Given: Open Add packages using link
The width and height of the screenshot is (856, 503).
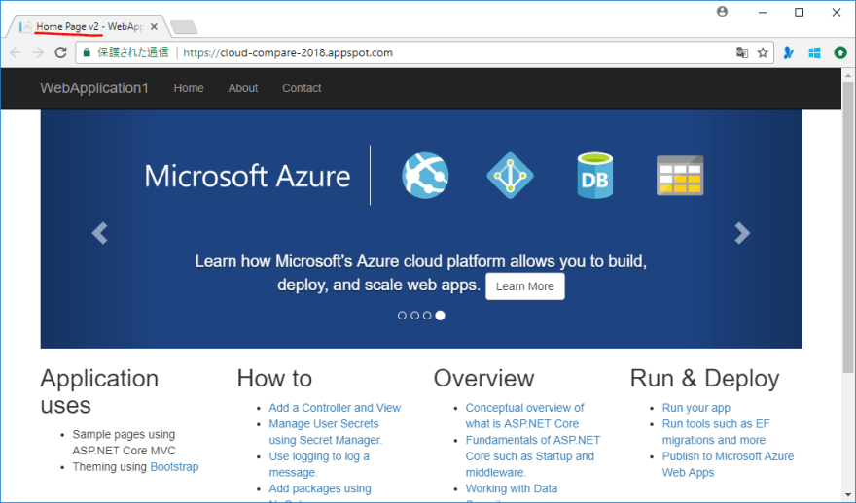Looking at the screenshot, I should tap(320, 488).
